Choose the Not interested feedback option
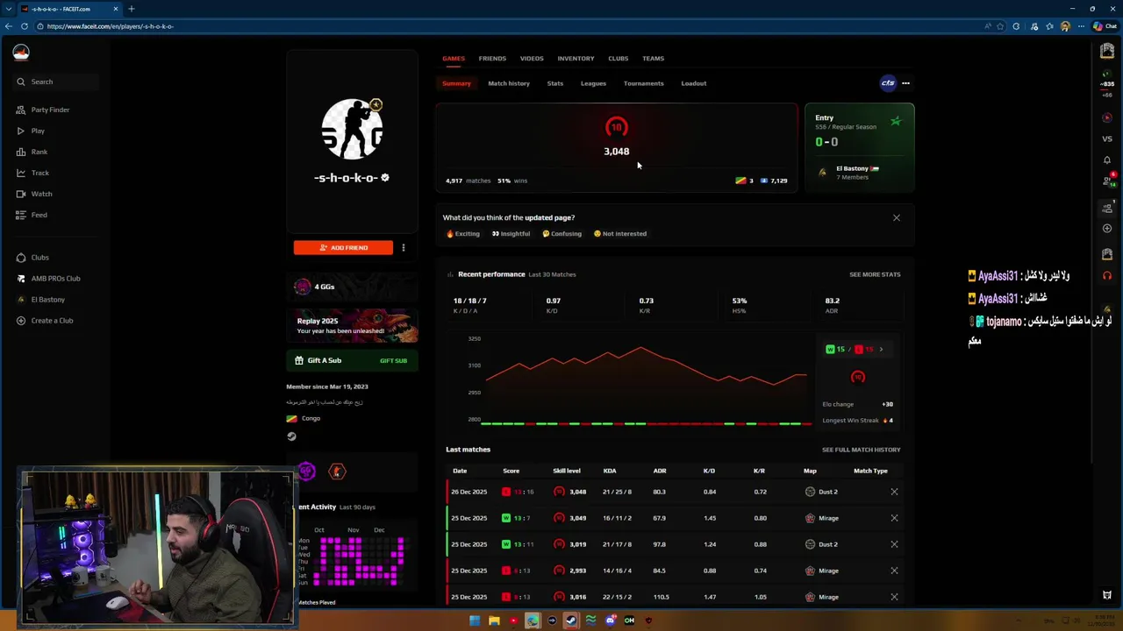The image size is (1123, 631). pyautogui.click(x=620, y=234)
